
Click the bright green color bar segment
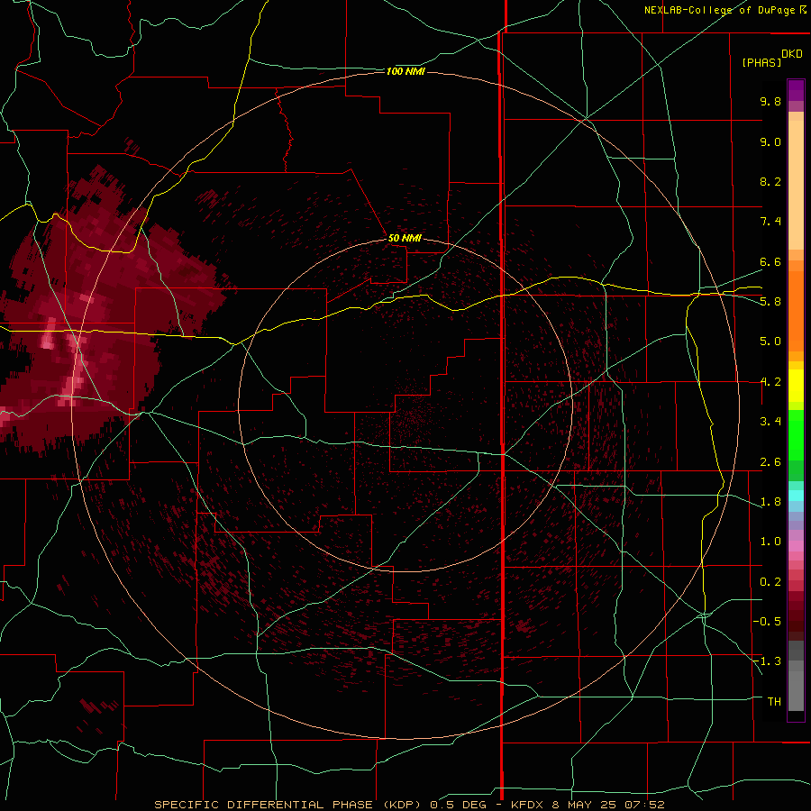point(796,435)
